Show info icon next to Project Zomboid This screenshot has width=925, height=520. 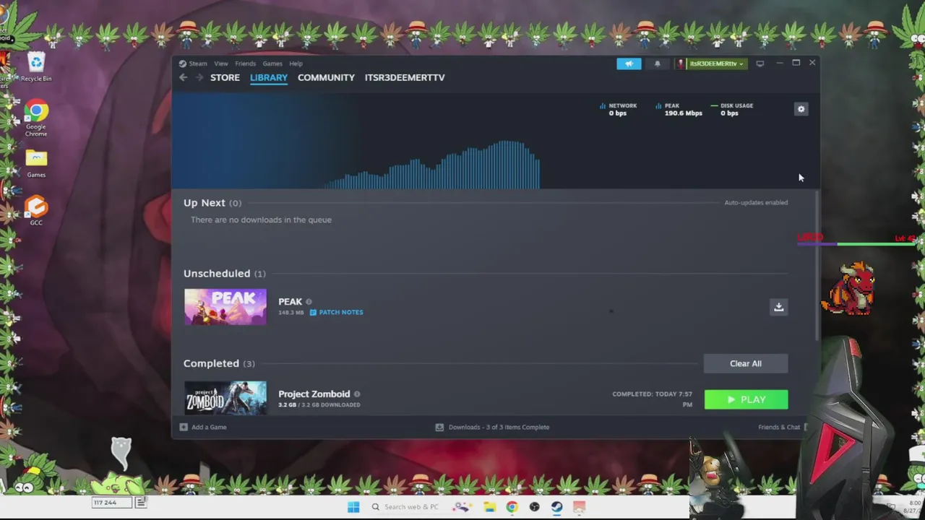[357, 394]
